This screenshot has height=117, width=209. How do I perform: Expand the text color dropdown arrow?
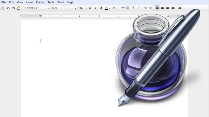coord(109,8)
